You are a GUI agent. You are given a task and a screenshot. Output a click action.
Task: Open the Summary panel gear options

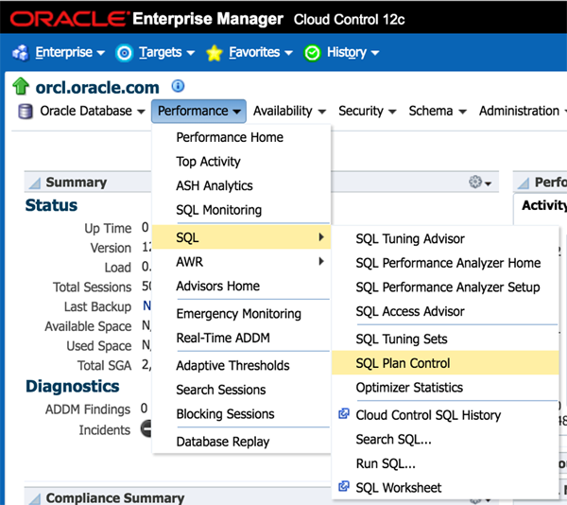(x=479, y=182)
